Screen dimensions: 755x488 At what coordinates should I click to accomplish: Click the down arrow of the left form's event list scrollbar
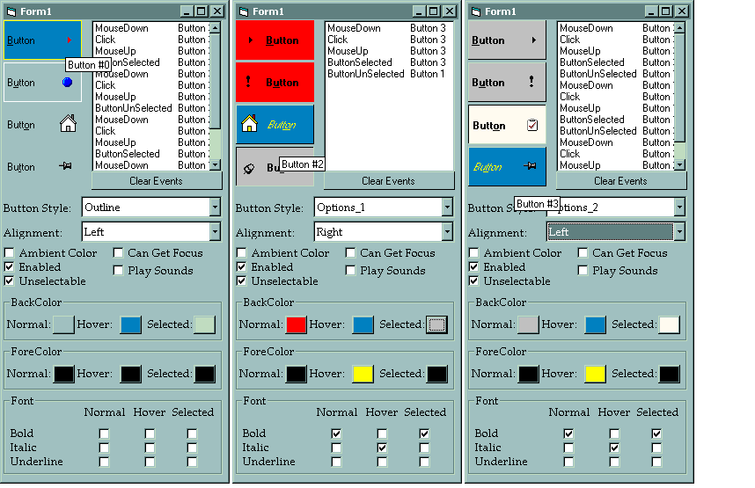coord(215,165)
